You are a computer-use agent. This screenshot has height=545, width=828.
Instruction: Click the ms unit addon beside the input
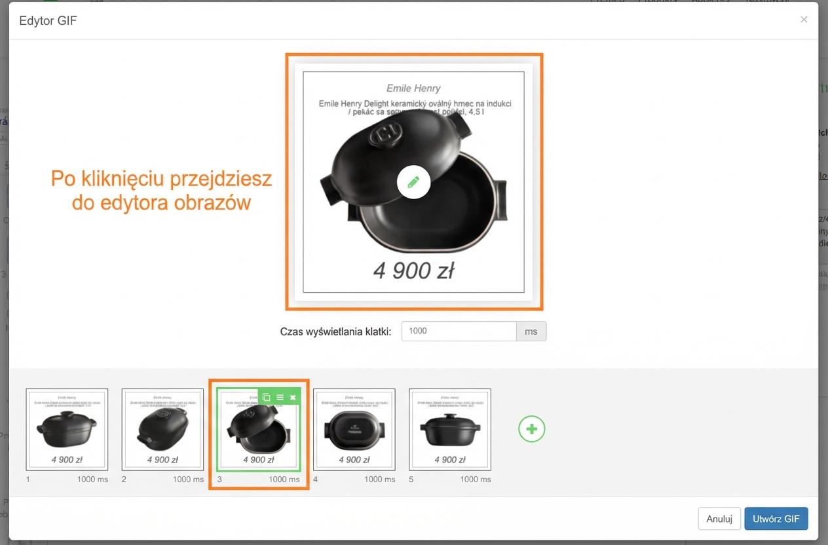pos(531,331)
